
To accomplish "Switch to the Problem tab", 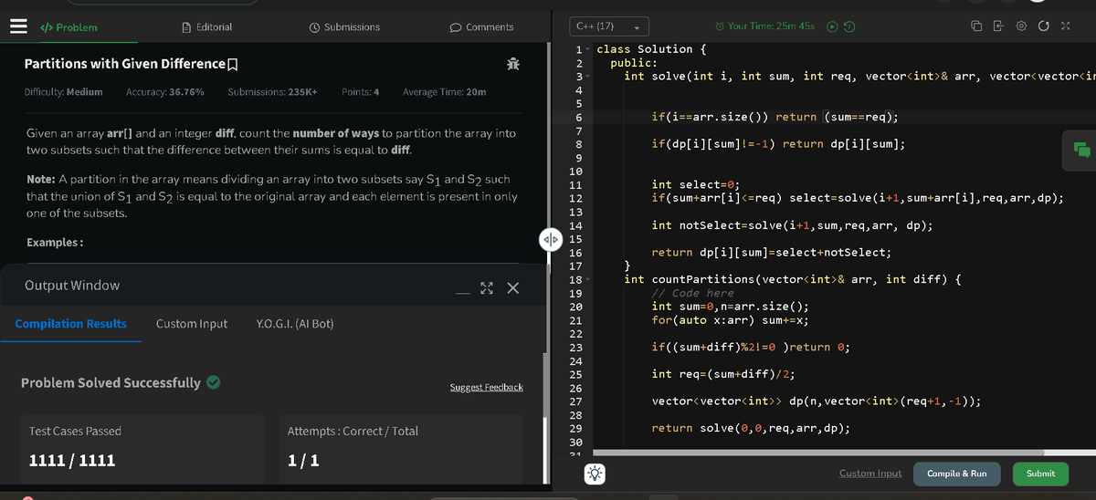I will point(68,27).
